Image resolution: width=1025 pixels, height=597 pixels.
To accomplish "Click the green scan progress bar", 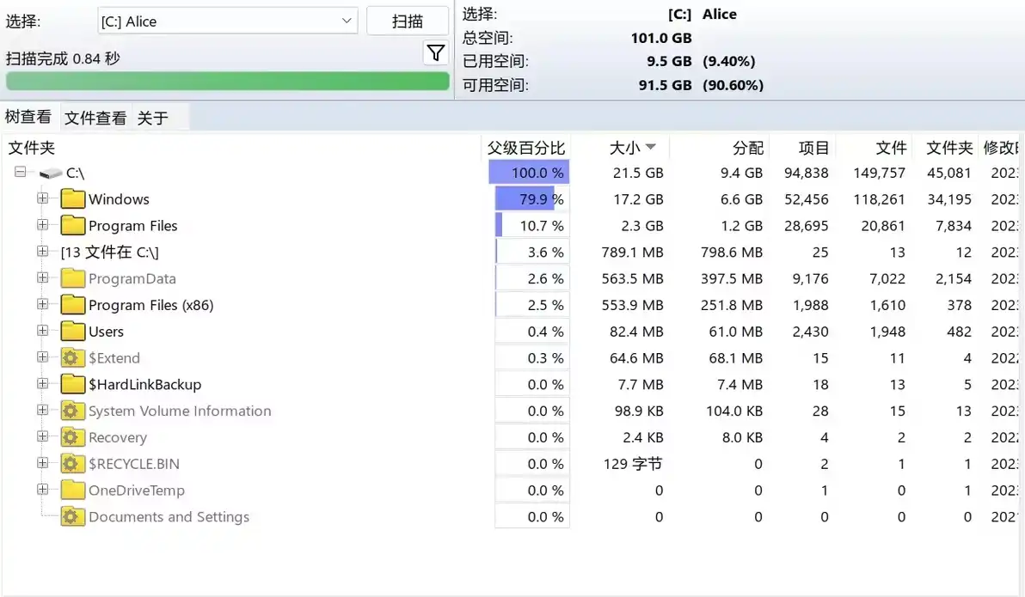I will point(227,81).
